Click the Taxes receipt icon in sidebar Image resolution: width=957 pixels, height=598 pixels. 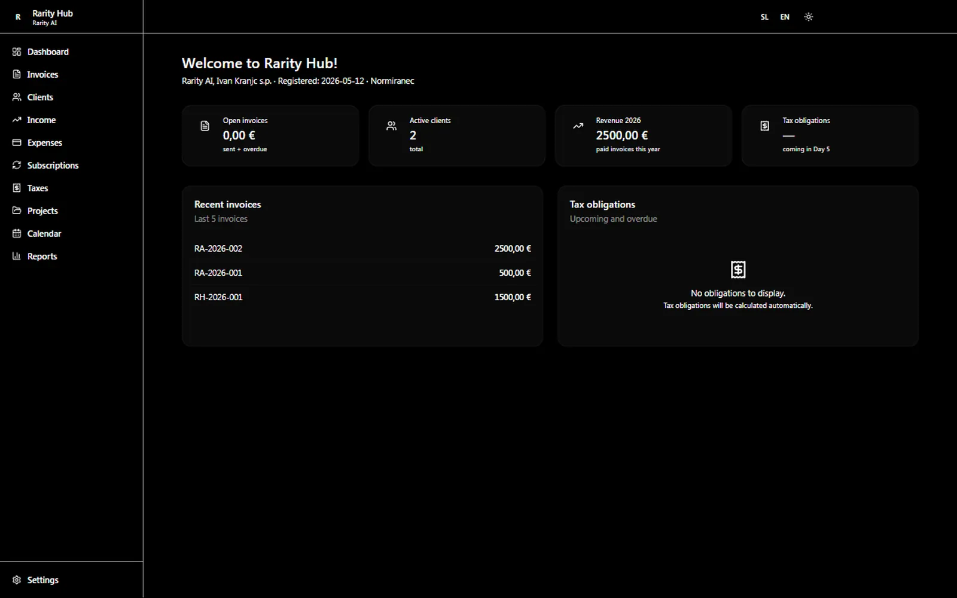17,188
